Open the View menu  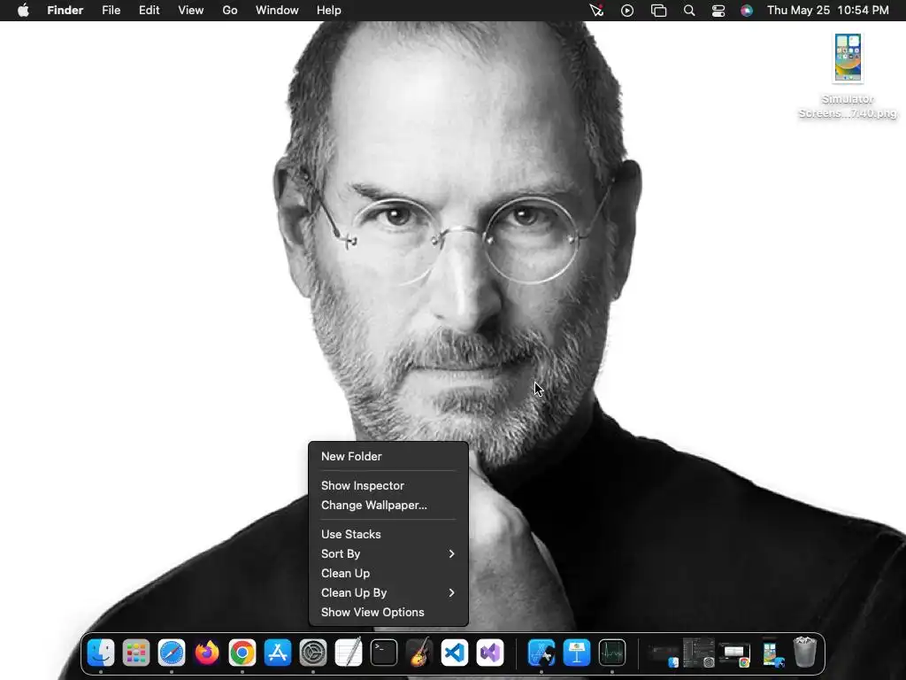pyautogui.click(x=191, y=11)
